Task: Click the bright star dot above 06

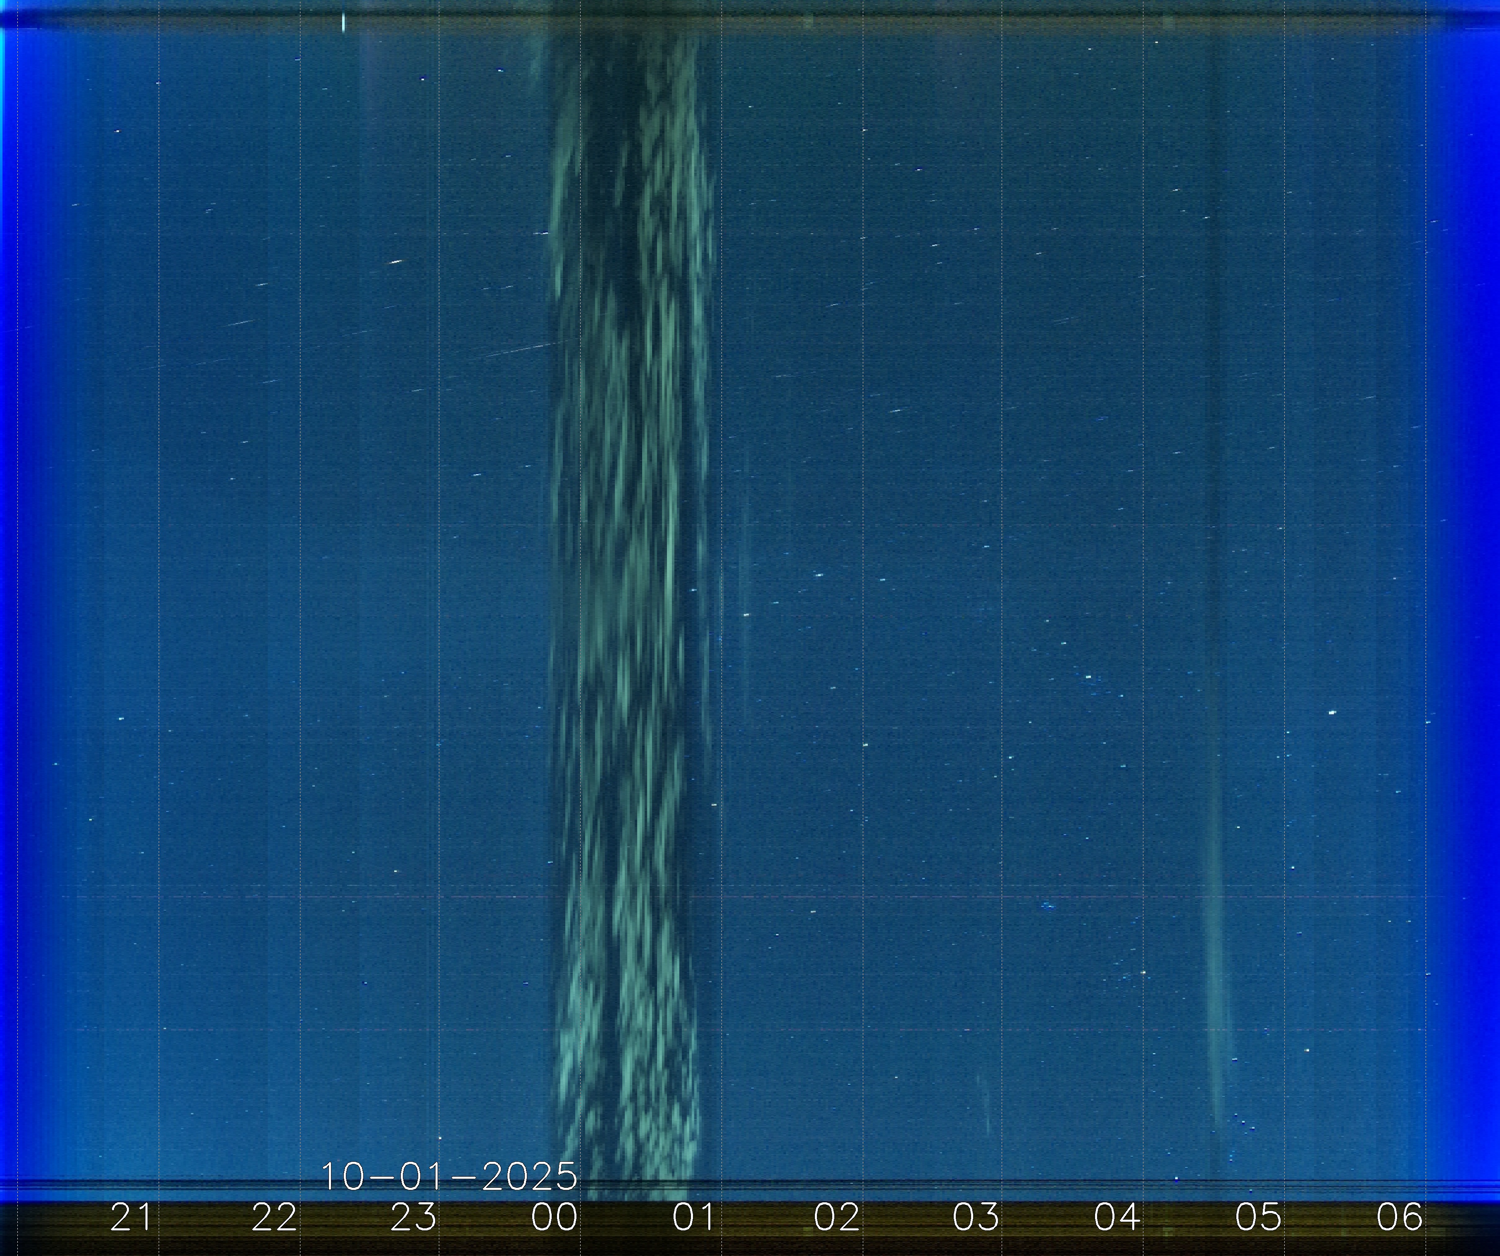Action: pos(1331,713)
